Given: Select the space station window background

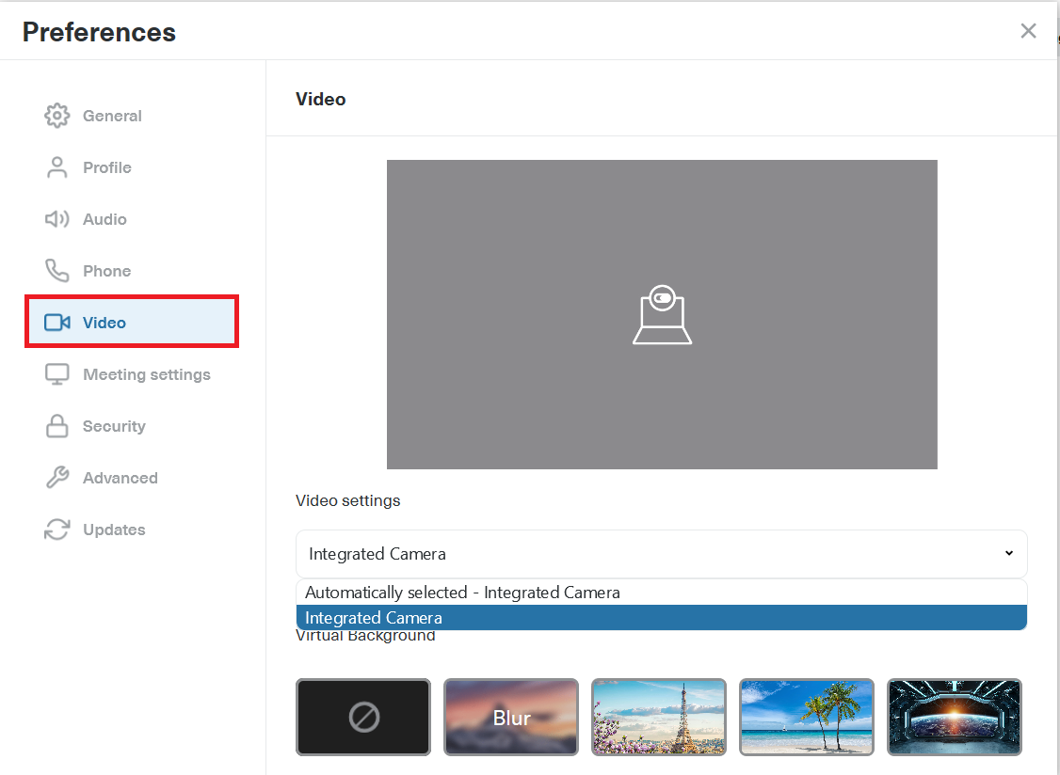Looking at the screenshot, I should click(x=954, y=718).
